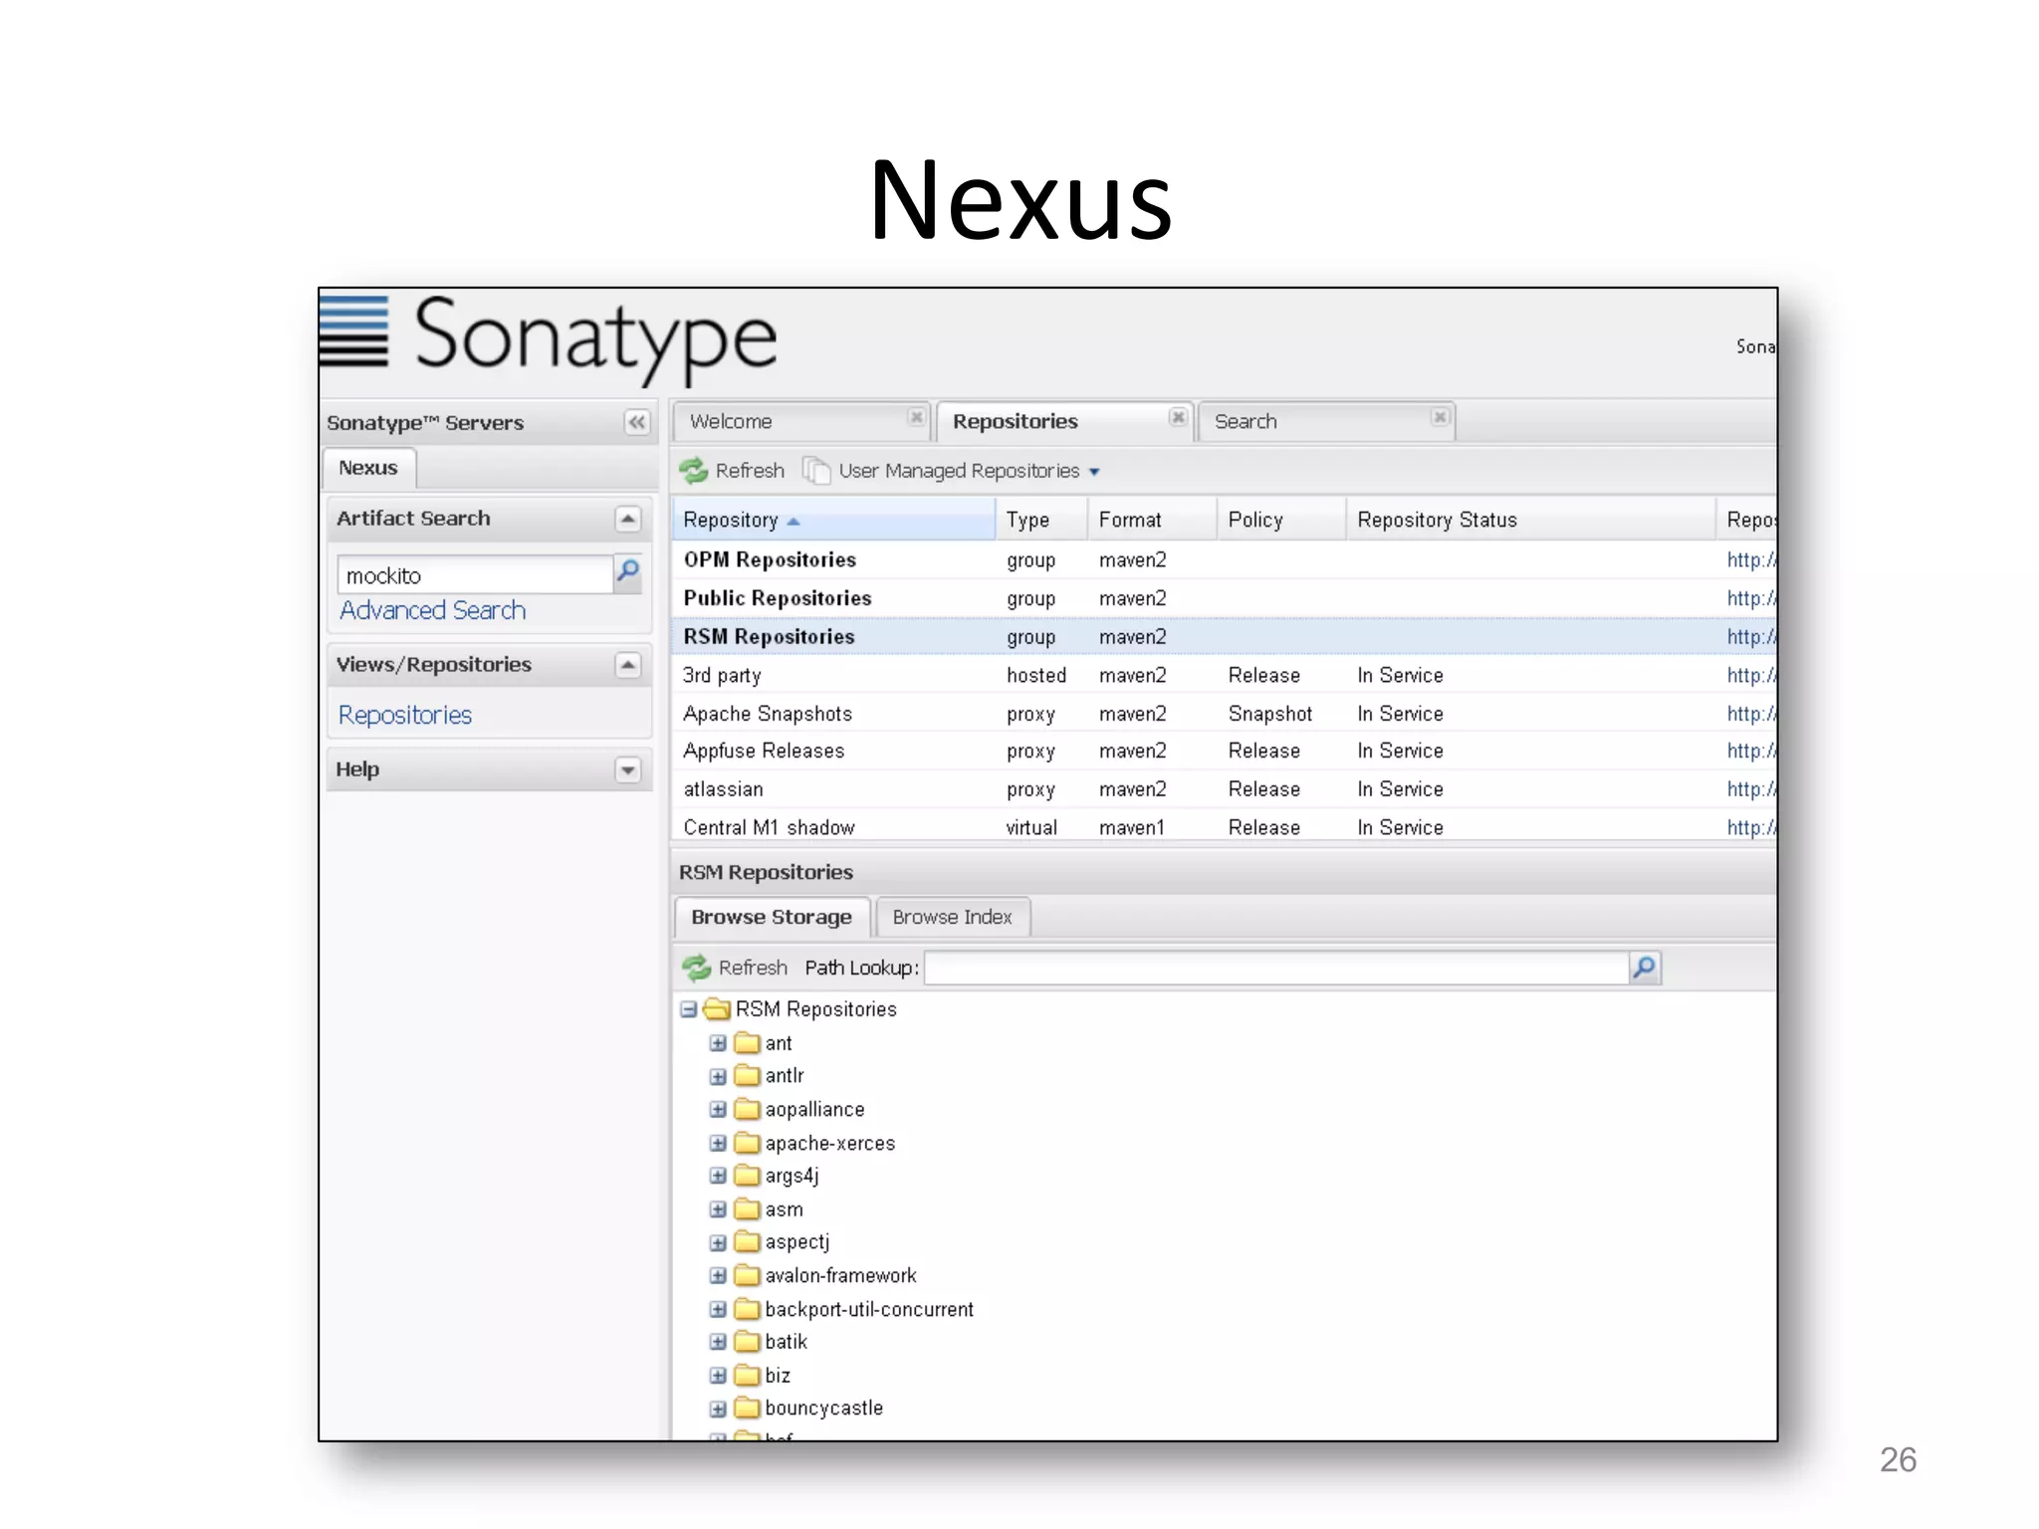The width and height of the screenshot is (2039, 1529).
Task: Close the Welcome tab
Action: tap(917, 417)
